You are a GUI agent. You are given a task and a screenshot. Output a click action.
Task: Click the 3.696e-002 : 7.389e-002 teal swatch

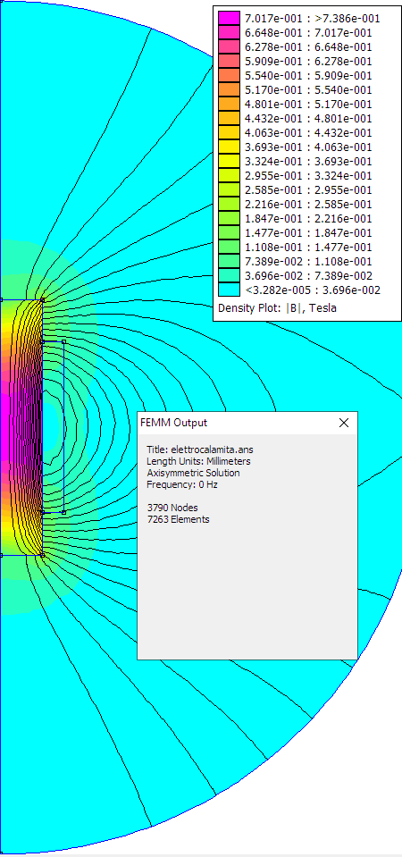click(x=229, y=275)
